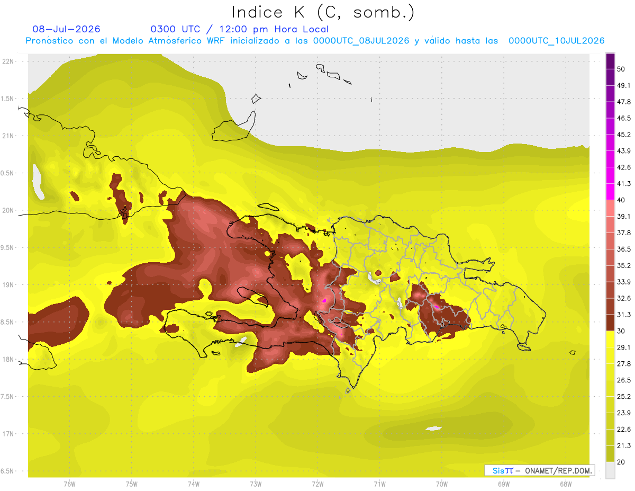Click the magenta hotspot near 70W
The image size is (635, 491).
[436, 306]
